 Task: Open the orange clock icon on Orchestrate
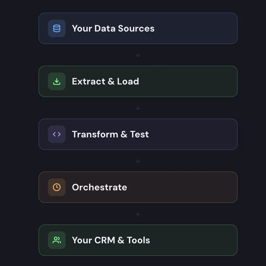[x=56, y=187]
